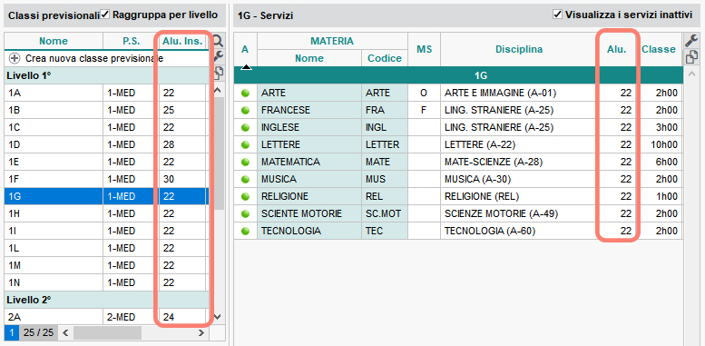Sort by the Disciplina column header
This screenshot has width=705, height=346.
click(x=519, y=49)
